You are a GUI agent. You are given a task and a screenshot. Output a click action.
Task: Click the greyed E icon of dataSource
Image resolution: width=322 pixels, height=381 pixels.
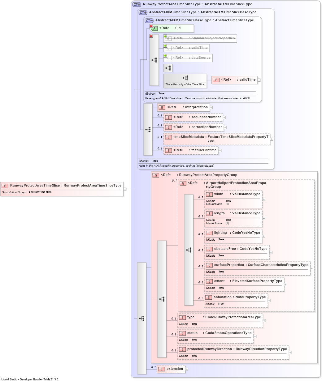(168, 58)
